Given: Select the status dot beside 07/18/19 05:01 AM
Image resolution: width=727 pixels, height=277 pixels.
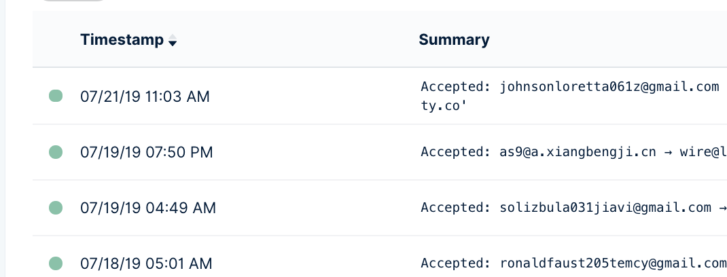Looking at the screenshot, I should point(56,263).
